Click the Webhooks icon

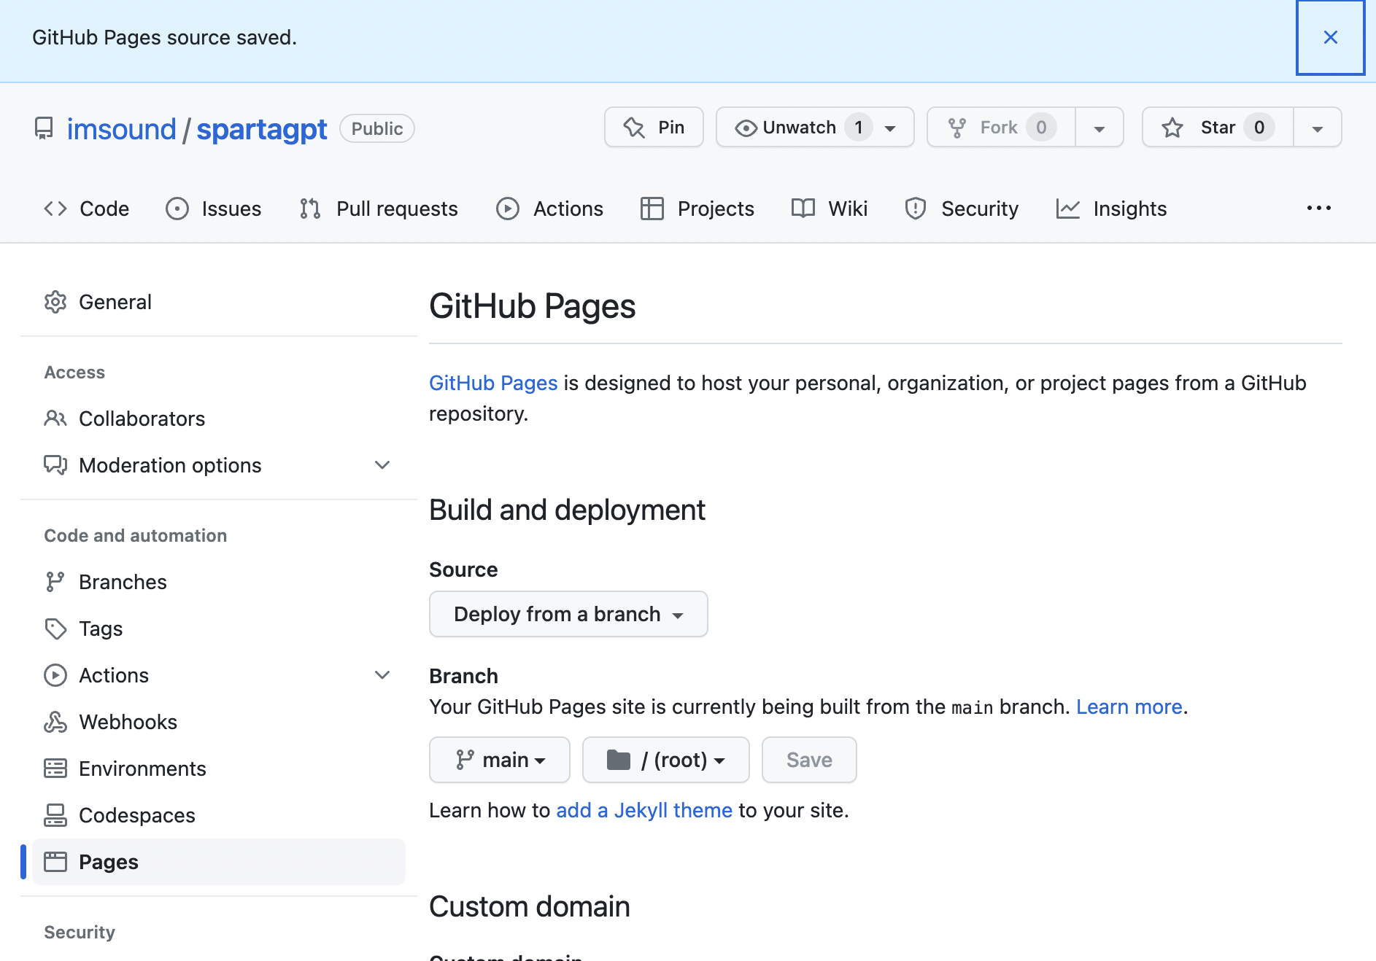pos(55,722)
